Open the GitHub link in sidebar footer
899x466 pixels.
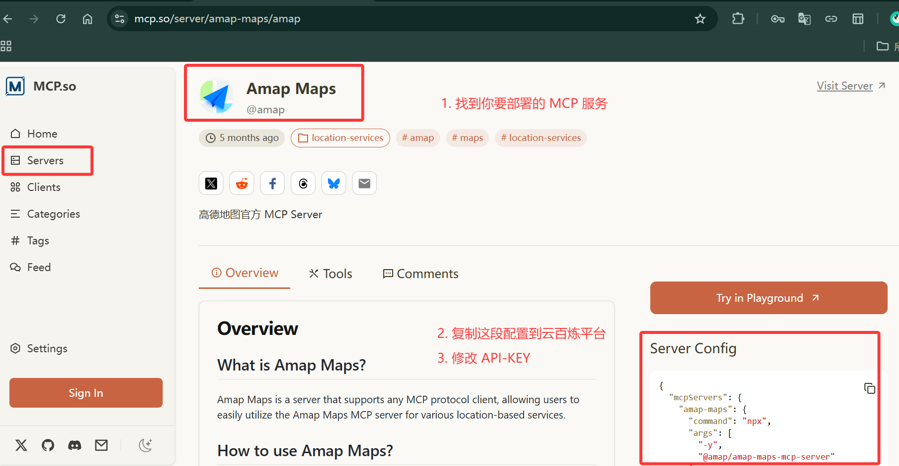pos(48,445)
